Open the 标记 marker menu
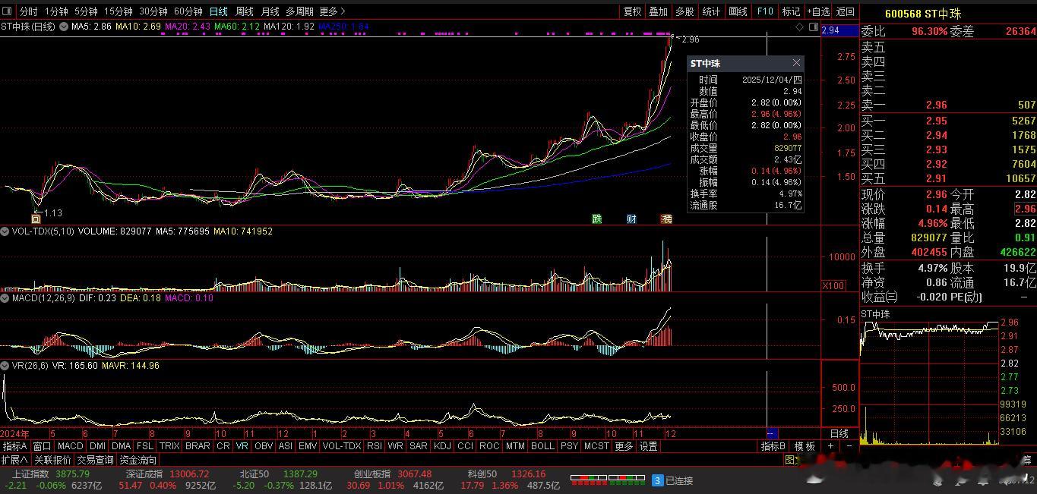 click(x=791, y=11)
